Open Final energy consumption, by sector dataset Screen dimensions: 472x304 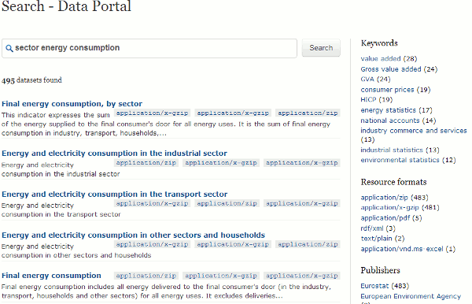coord(72,104)
